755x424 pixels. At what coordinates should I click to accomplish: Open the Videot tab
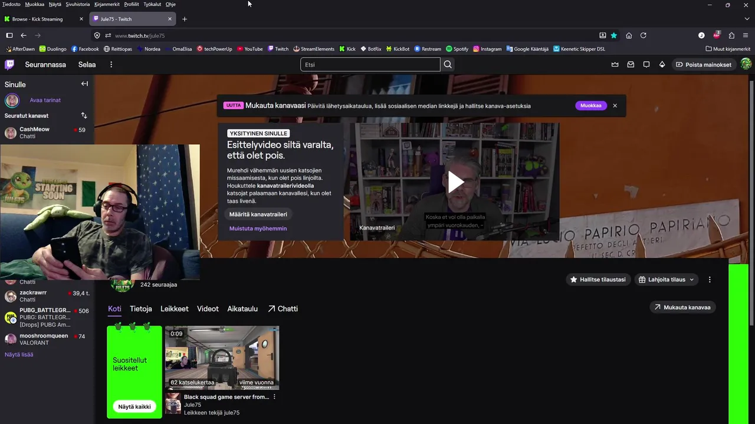coord(208,309)
